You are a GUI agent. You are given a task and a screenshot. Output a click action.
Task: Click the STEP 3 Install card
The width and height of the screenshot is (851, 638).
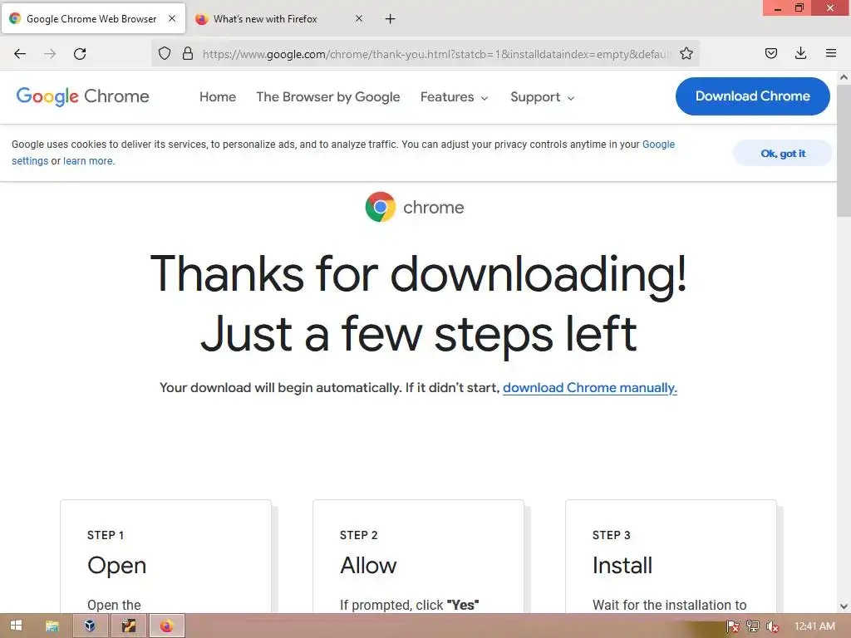tap(671, 557)
